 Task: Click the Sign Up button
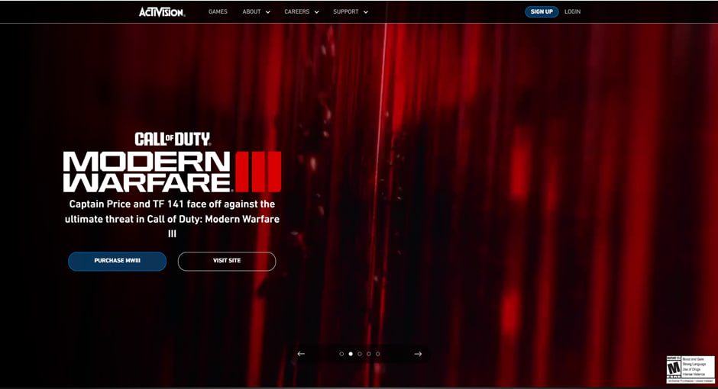pos(542,12)
